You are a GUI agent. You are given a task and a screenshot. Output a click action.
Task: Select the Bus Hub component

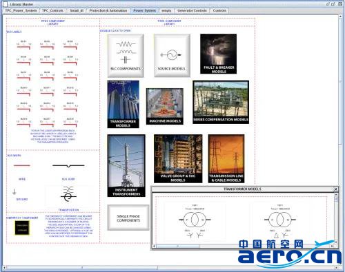click(x=68, y=165)
